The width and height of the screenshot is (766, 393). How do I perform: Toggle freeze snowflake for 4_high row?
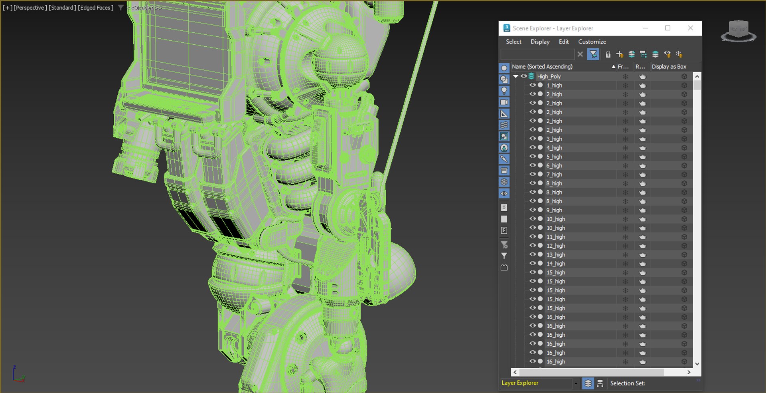(626, 148)
